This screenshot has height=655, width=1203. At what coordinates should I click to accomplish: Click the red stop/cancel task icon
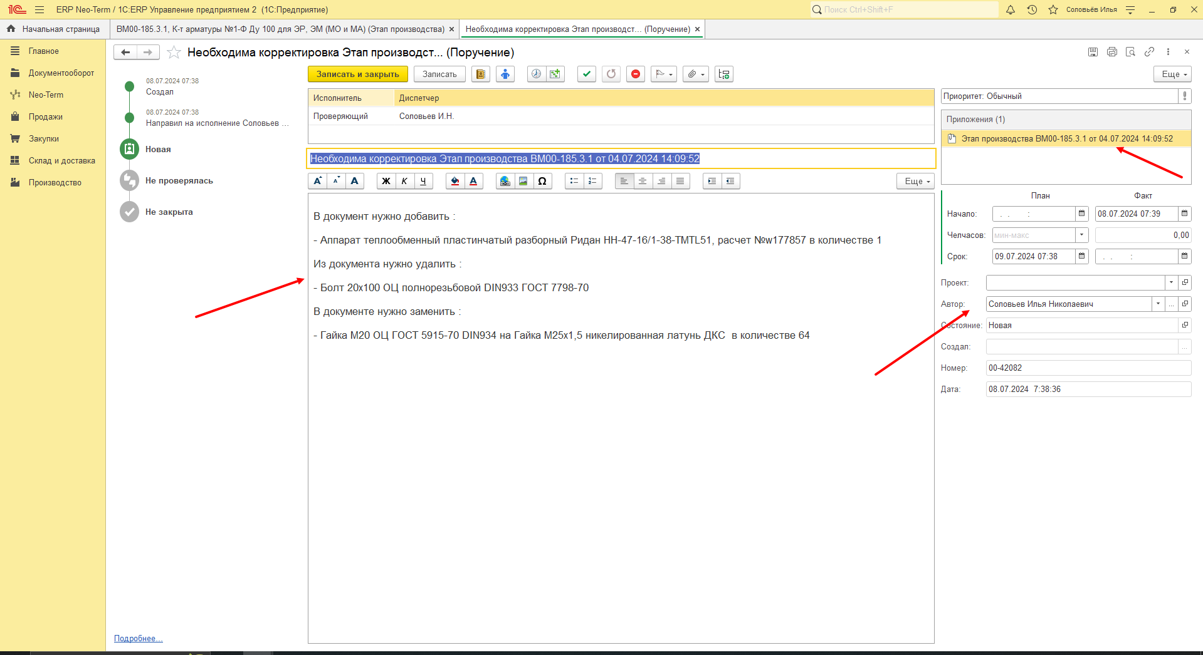click(636, 74)
